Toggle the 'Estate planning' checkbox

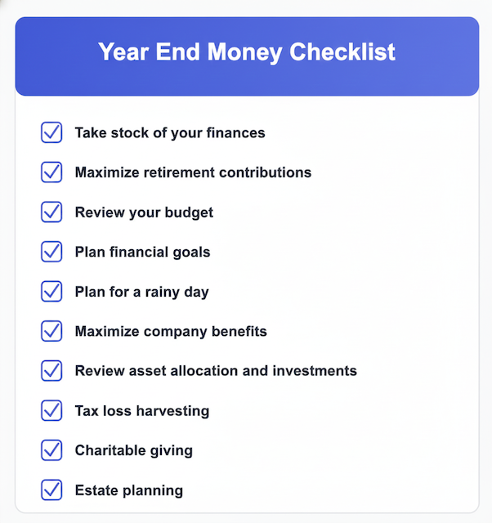click(51, 489)
